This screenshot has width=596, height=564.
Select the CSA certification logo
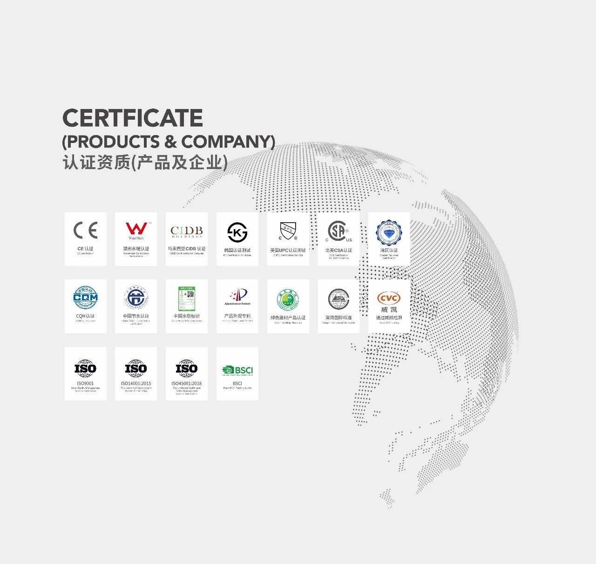(x=339, y=231)
